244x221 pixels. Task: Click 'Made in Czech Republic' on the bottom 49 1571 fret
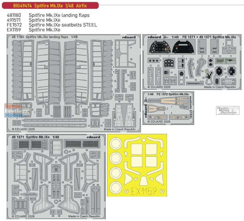coord(84,216)
